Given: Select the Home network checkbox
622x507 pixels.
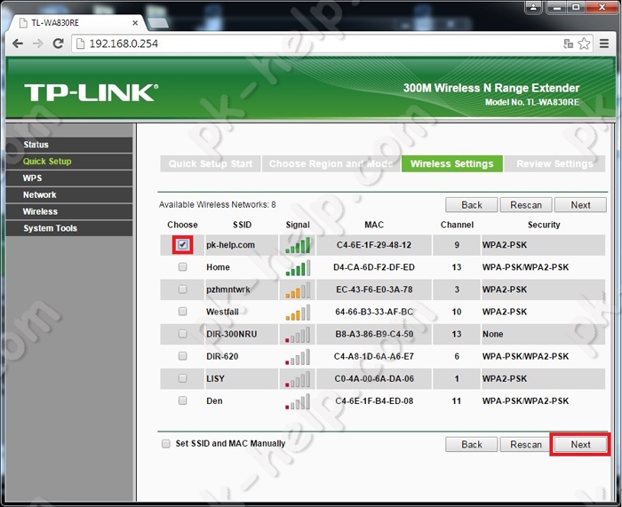Looking at the screenshot, I should click(182, 266).
